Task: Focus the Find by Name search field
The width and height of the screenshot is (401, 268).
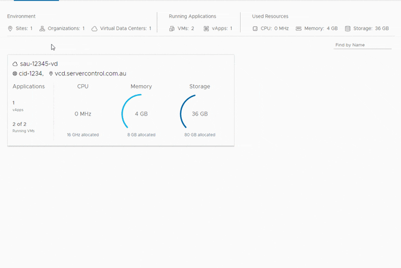Action: 362,45
